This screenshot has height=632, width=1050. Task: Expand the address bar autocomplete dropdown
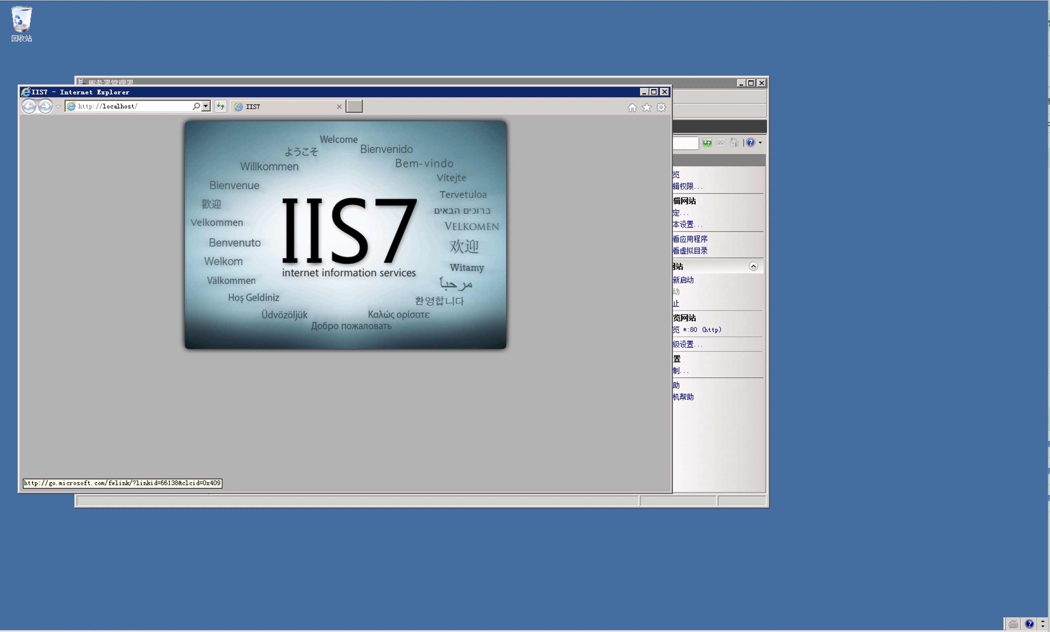point(206,106)
